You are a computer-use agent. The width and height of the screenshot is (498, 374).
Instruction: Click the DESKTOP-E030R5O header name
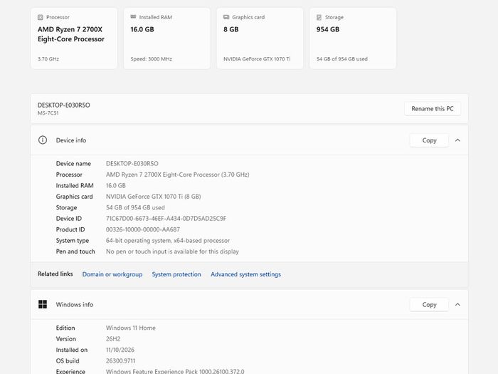pyautogui.click(x=64, y=105)
